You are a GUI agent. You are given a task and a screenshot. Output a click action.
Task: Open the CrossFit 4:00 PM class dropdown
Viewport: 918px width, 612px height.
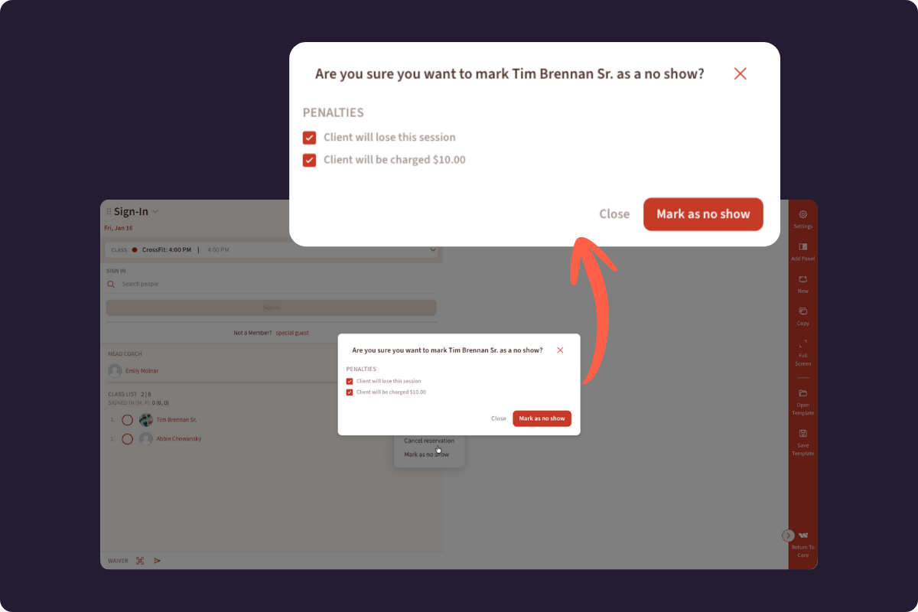click(x=432, y=250)
